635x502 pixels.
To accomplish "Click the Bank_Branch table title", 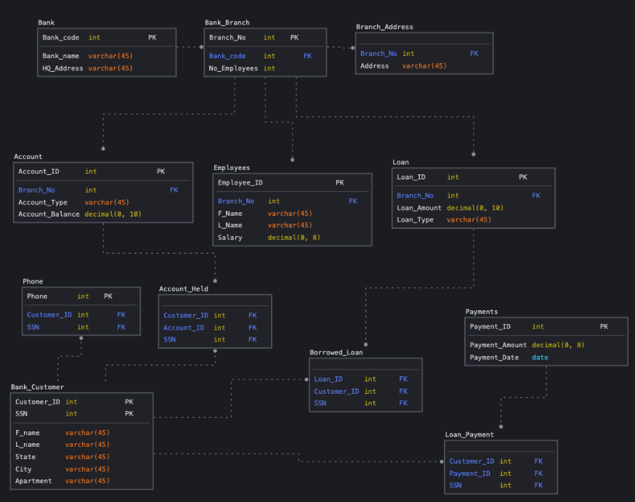I will [x=227, y=22].
